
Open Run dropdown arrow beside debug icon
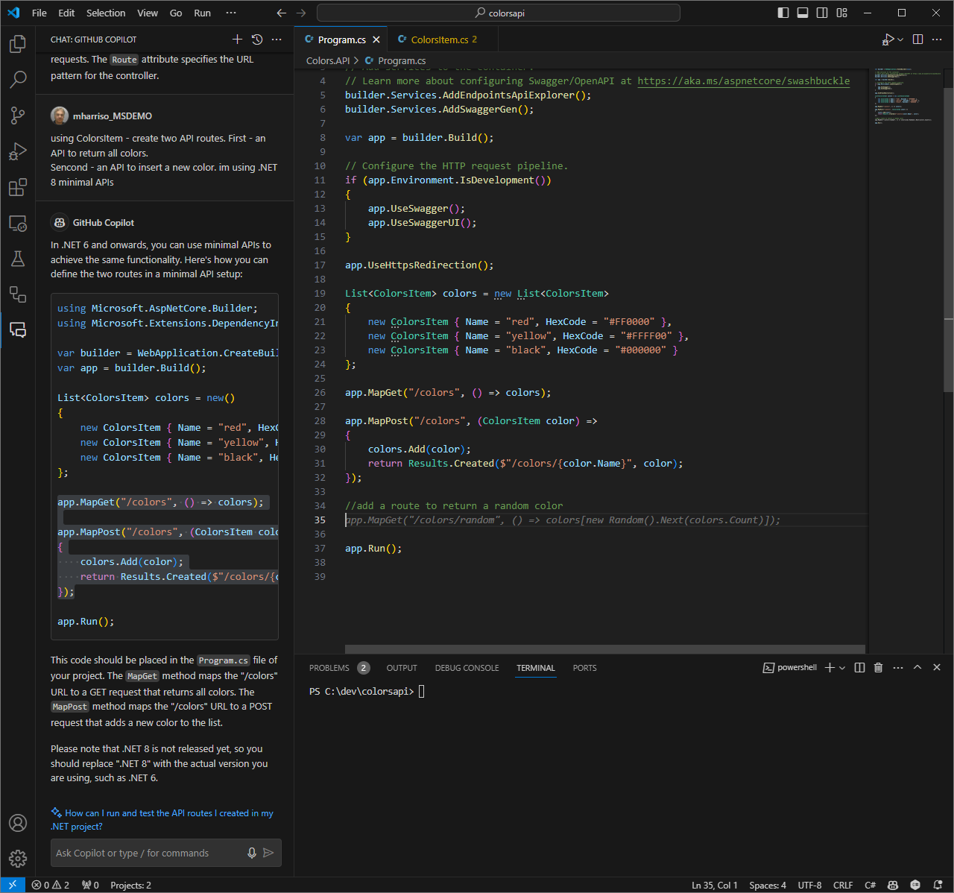900,40
